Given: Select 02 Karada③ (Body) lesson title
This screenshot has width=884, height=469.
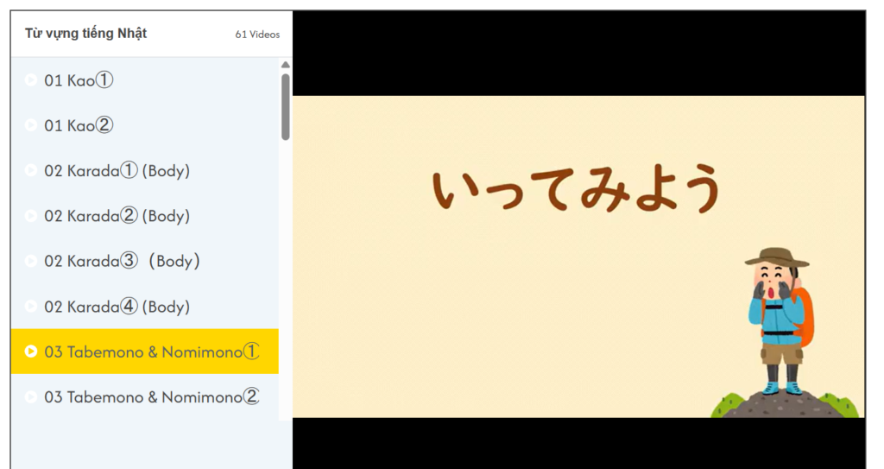Looking at the screenshot, I should tap(122, 261).
